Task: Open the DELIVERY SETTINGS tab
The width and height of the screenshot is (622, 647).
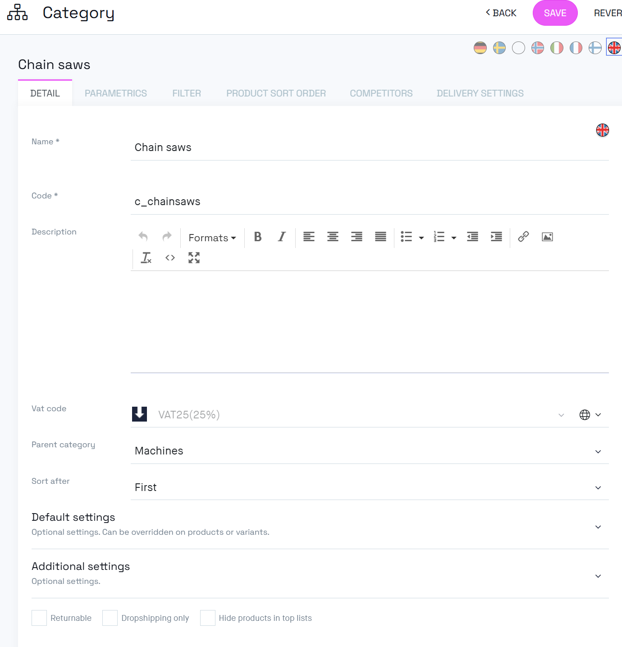Action: point(480,93)
